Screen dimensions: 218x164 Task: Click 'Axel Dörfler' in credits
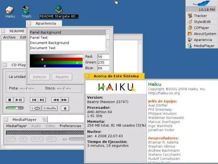(158, 105)
